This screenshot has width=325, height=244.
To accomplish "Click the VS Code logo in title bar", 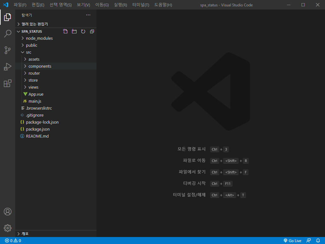I will pyautogui.click(x=6, y=5).
